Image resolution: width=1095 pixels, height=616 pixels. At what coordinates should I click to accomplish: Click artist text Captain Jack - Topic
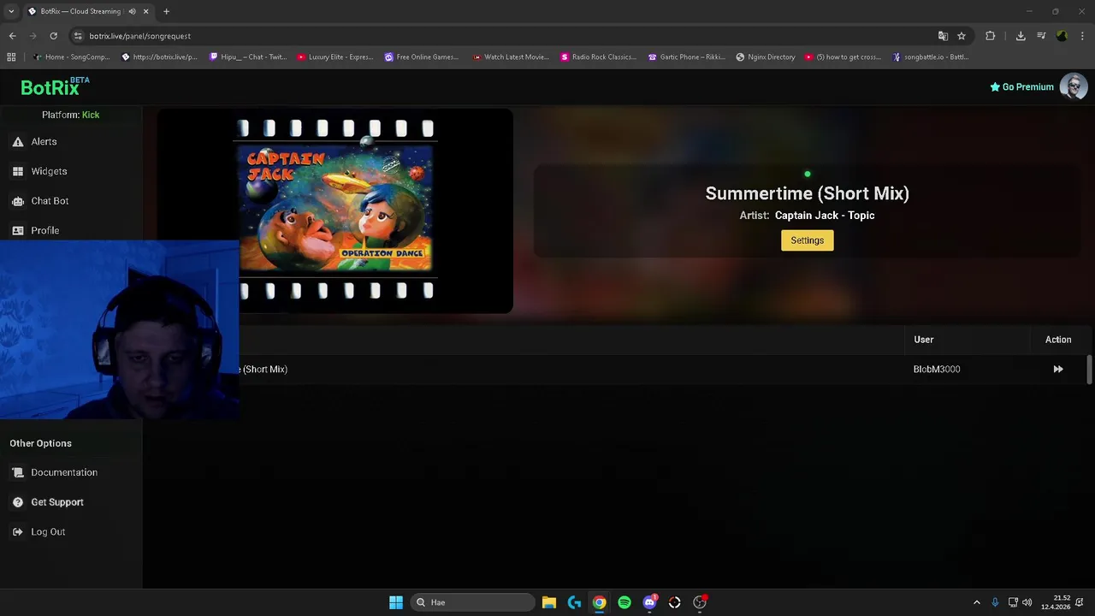(825, 216)
